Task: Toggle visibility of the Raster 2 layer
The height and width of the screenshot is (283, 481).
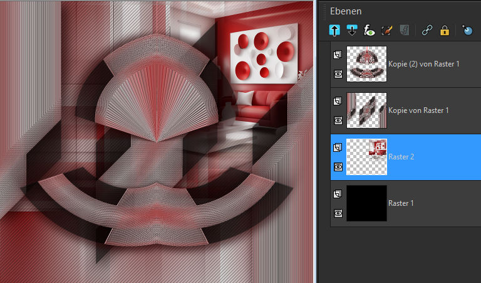Action: coord(338,167)
